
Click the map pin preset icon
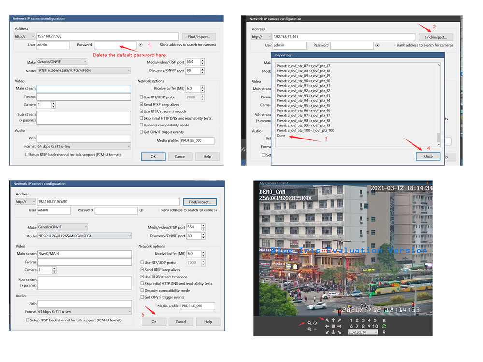click(384, 333)
